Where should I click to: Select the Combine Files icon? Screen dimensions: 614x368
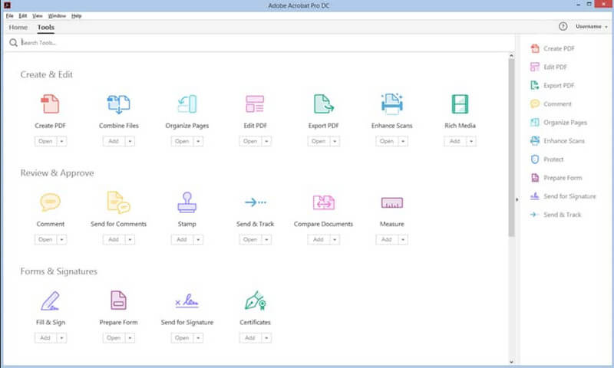118,104
